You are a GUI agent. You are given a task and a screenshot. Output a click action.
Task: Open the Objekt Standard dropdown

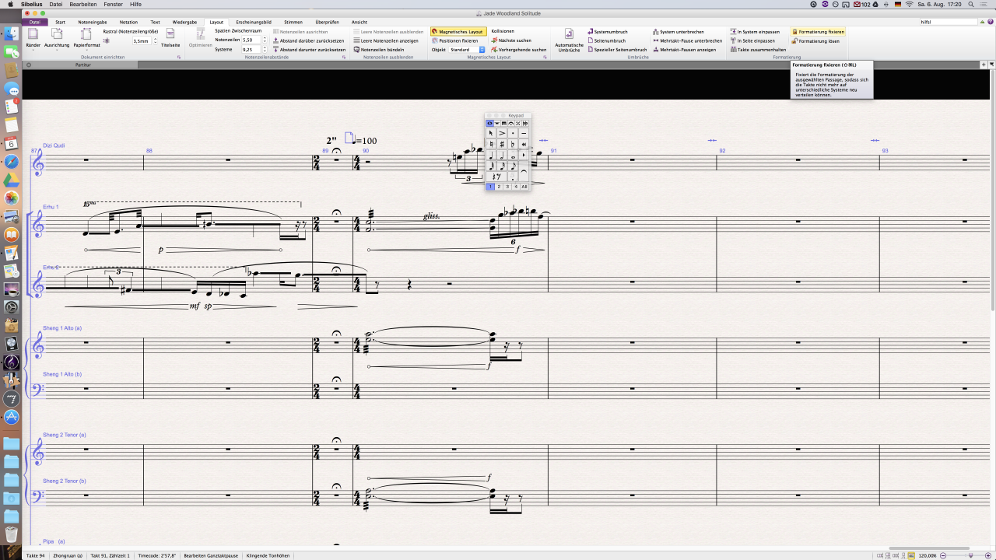tap(467, 50)
